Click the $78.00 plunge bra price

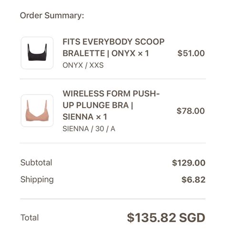tap(191, 111)
